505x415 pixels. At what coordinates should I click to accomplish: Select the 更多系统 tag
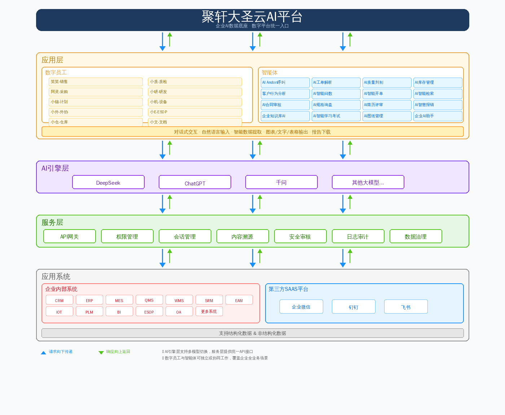tap(209, 311)
